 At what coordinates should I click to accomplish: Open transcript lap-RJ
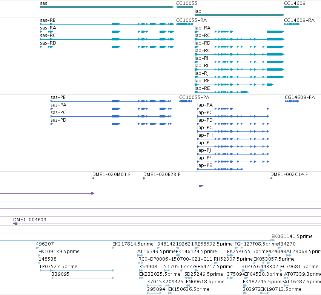coord(202,73)
